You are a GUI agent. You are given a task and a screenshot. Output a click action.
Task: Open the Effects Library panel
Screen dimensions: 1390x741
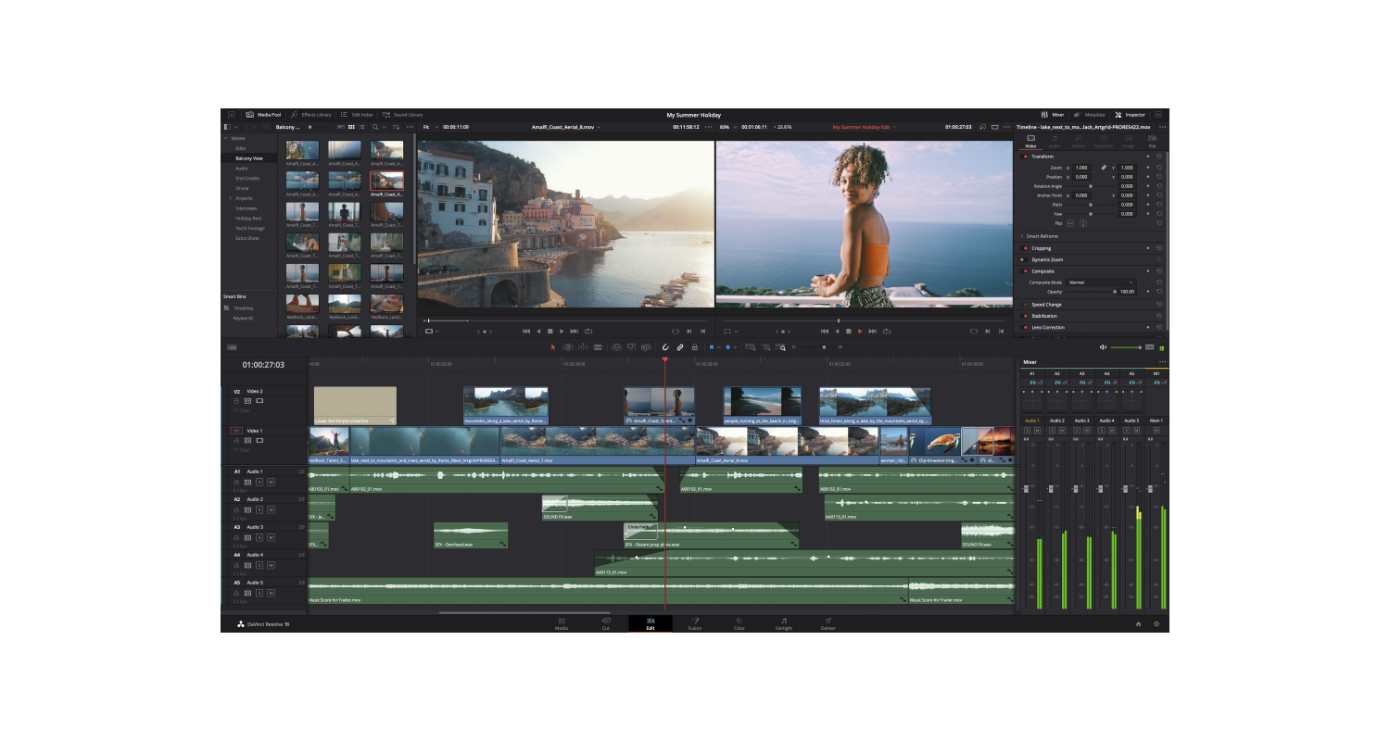(310, 115)
